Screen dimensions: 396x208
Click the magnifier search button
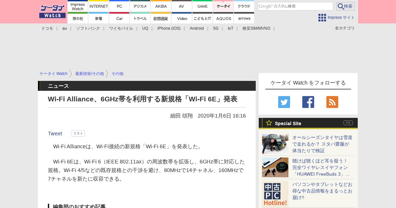(346, 6)
